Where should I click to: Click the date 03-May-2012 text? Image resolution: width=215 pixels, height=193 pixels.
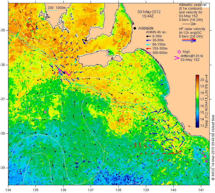tap(149, 12)
